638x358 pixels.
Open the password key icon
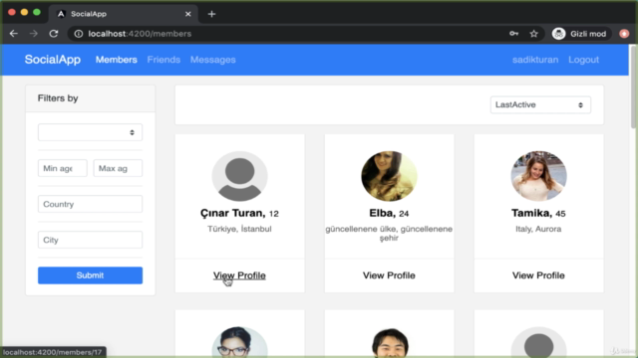(x=514, y=34)
